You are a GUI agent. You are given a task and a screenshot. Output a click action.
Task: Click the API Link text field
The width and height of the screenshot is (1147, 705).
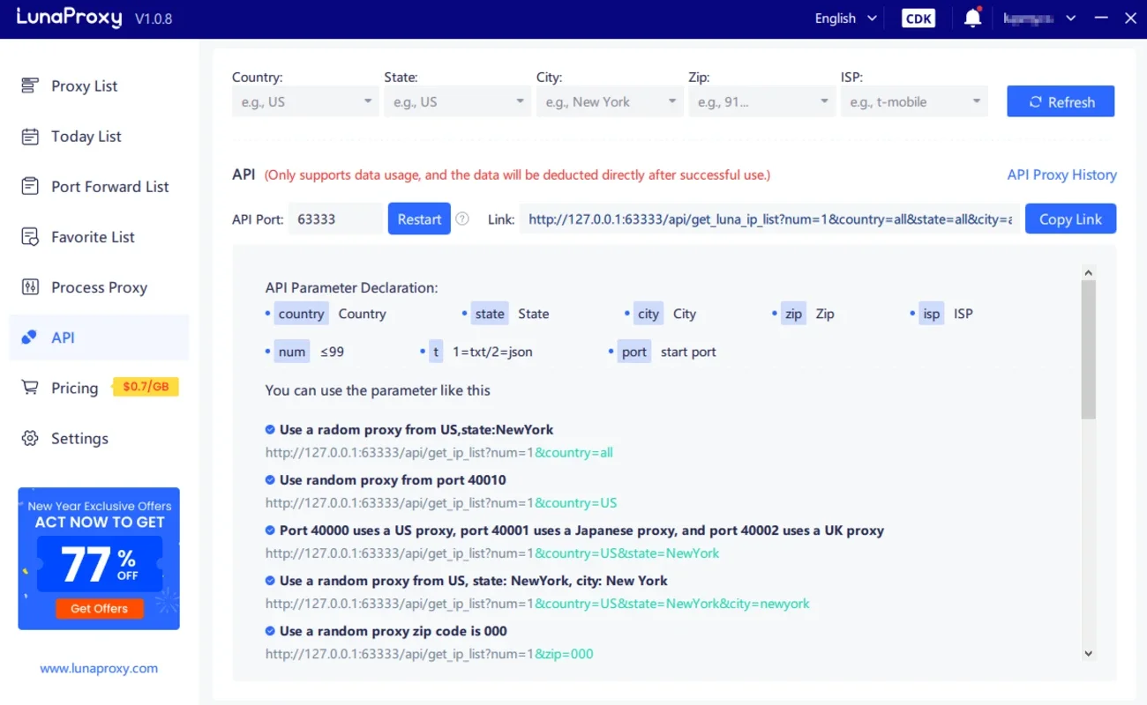[769, 219]
